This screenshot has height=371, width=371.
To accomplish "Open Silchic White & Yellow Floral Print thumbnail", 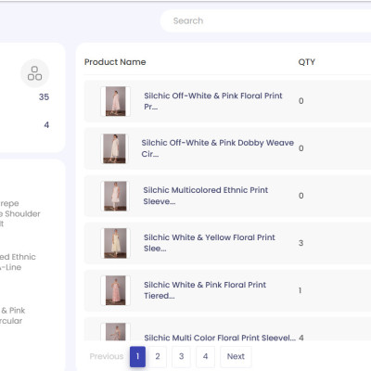I will [115, 243].
